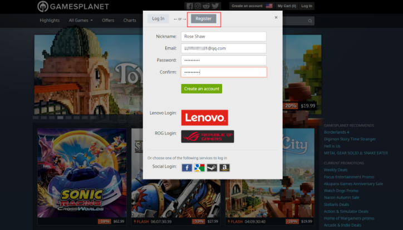Image resolution: width=403 pixels, height=230 pixels.
Task: Focus the Email input field
Action: coord(224,48)
